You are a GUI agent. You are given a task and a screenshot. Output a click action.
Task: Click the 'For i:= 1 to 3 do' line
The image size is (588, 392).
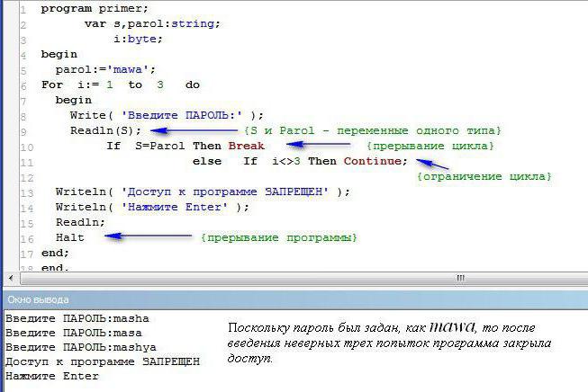tap(121, 85)
